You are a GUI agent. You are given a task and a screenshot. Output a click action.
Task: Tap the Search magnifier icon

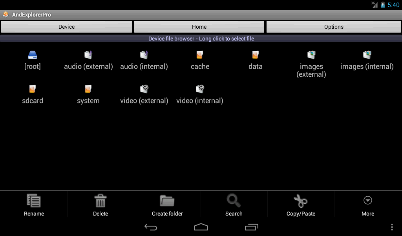point(234,201)
